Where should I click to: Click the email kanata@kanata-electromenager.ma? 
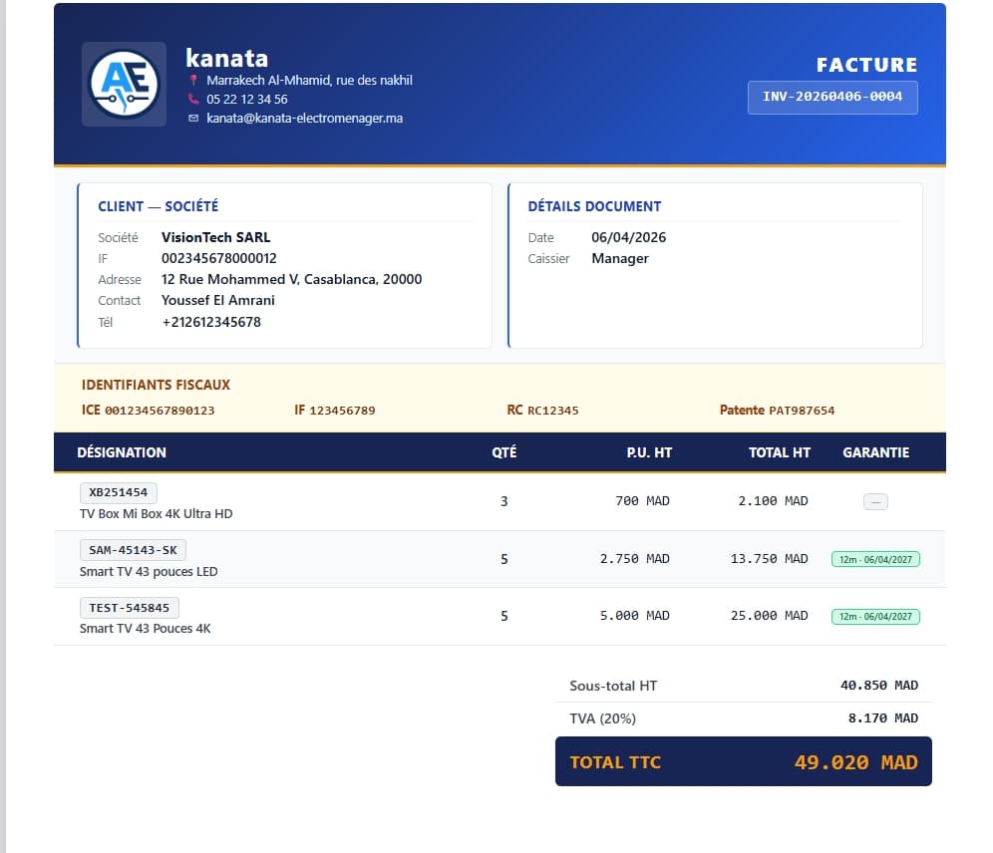(x=304, y=119)
